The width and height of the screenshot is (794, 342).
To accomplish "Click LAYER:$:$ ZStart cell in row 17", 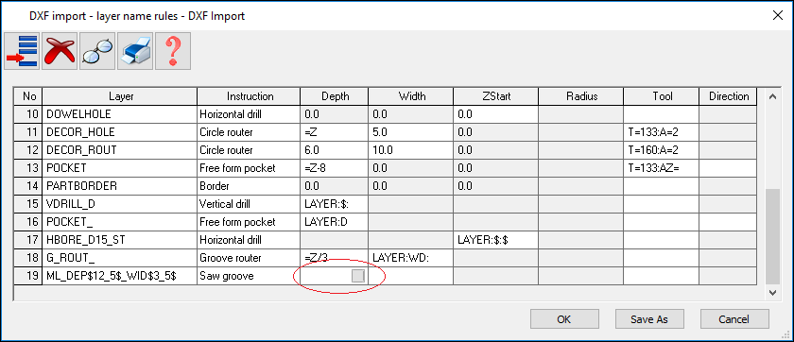I will pyautogui.click(x=496, y=240).
